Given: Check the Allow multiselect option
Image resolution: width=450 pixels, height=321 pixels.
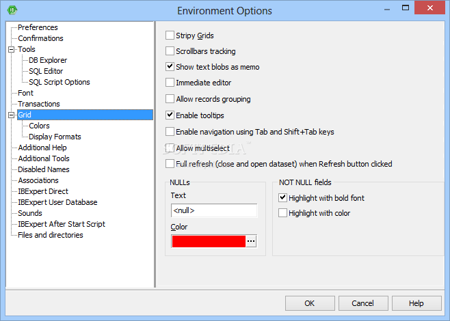Looking at the screenshot, I should pyautogui.click(x=170, y=148).
